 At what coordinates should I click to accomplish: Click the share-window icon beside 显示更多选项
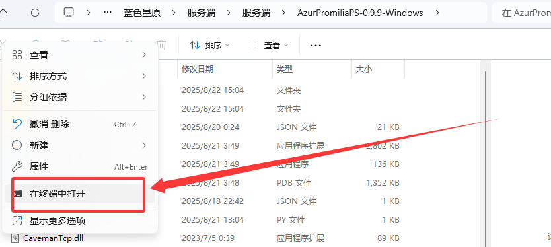coord(17,221)
